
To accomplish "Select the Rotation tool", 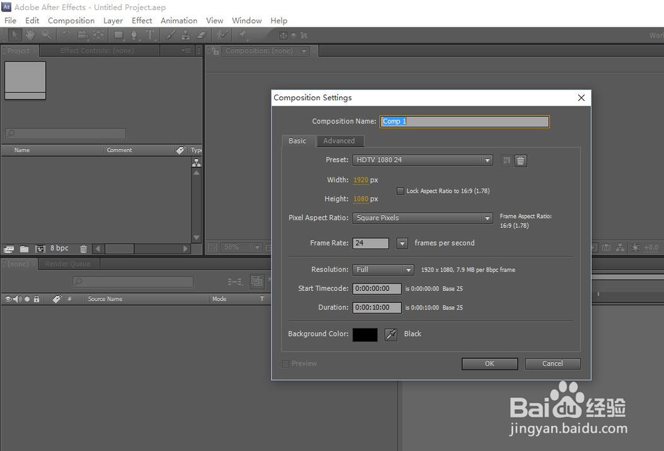I will (x=67, y=35).
